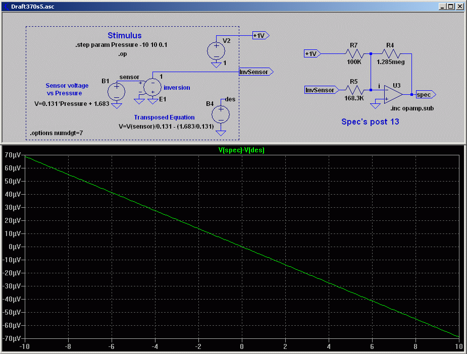This screenshot has width=467, height=354.
Task: Click the InvSensor flag in the Stimulus box
Action: (x=256, y=72)
